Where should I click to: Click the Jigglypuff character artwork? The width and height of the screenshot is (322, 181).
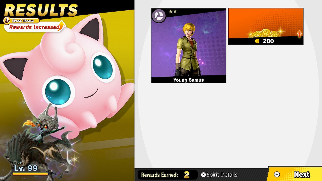click(x=68, y=75)
